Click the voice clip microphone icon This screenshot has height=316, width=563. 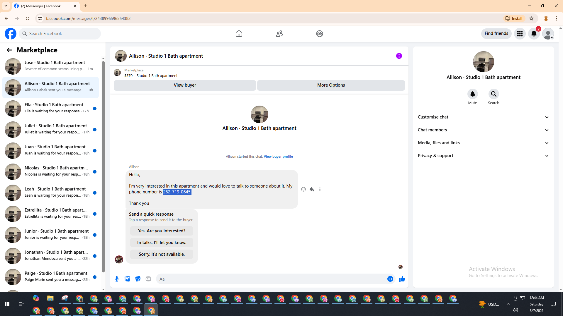click(x=117, y=279)
